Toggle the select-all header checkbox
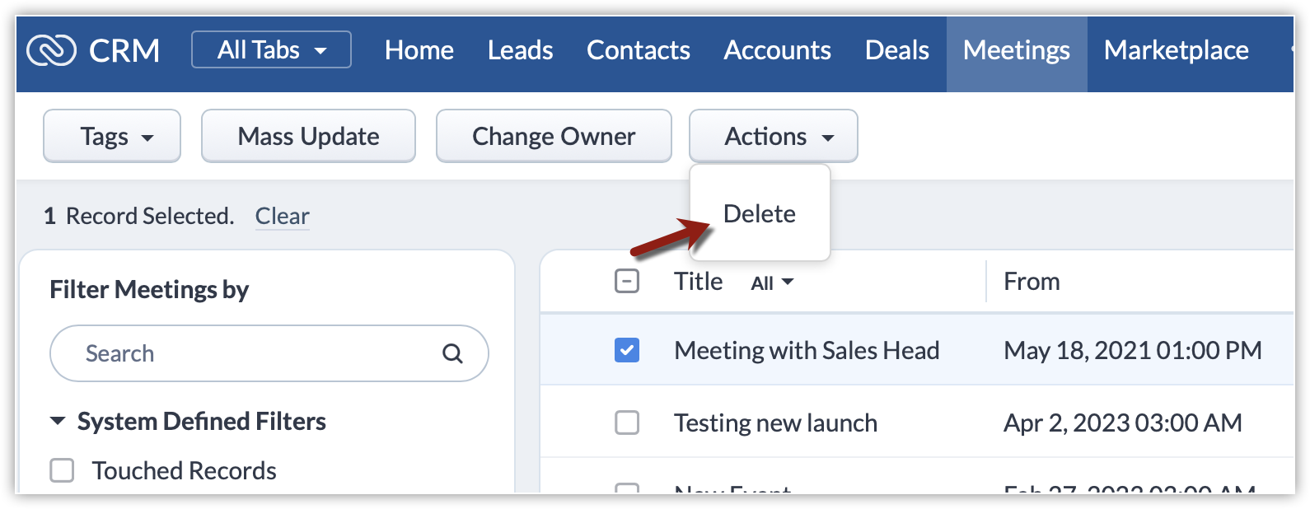1310x509 pixels. click(x=627, y=282)
